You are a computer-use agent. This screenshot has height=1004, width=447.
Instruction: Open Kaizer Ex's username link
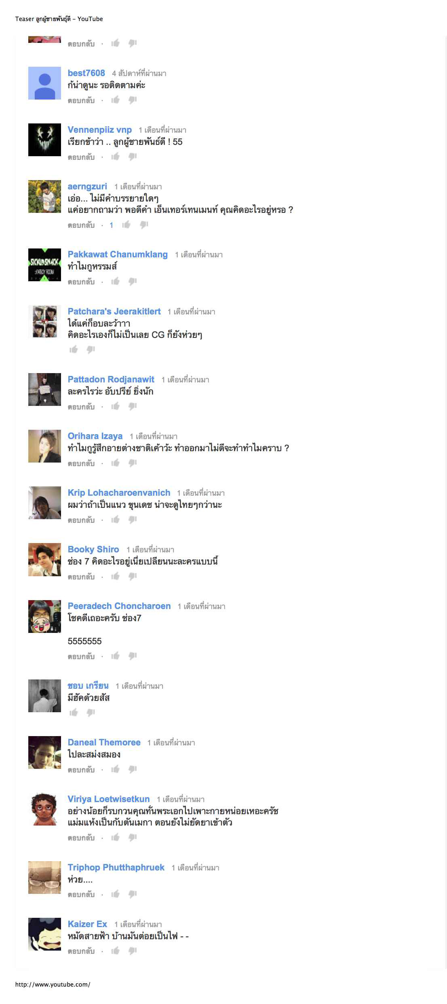pos(87,924)
